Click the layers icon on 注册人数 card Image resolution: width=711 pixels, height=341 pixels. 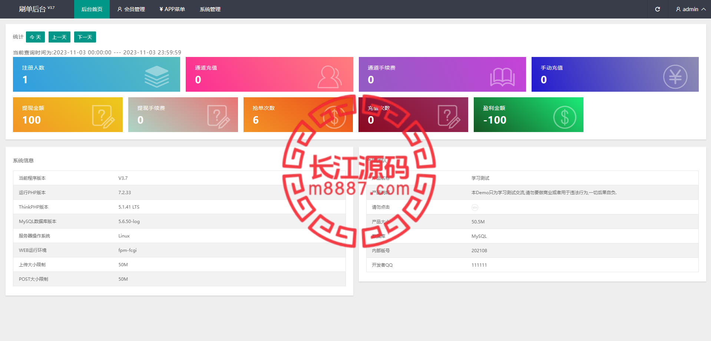157,77
